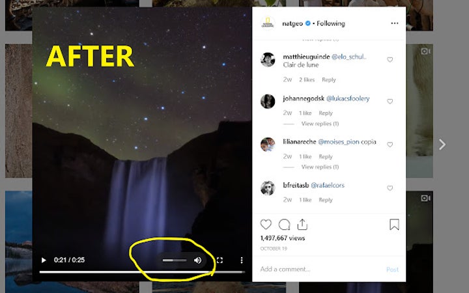The width and height of the screenshot is (469, 293).
Task: Share the post using share icon
Action: [x=302, y=225]
